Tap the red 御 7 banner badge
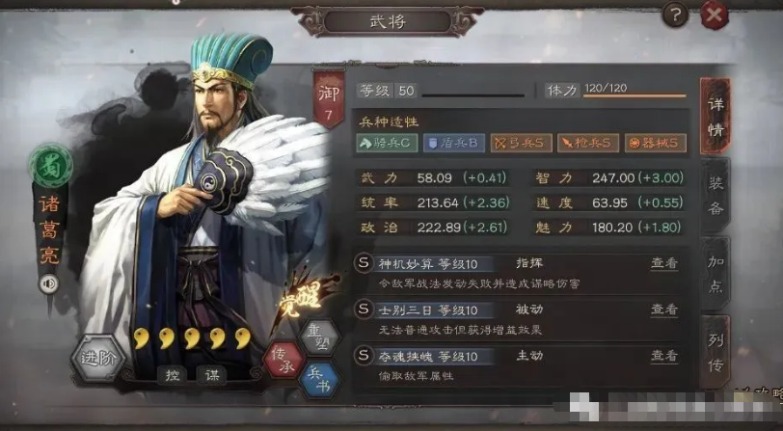 click(x=329, y=99)
